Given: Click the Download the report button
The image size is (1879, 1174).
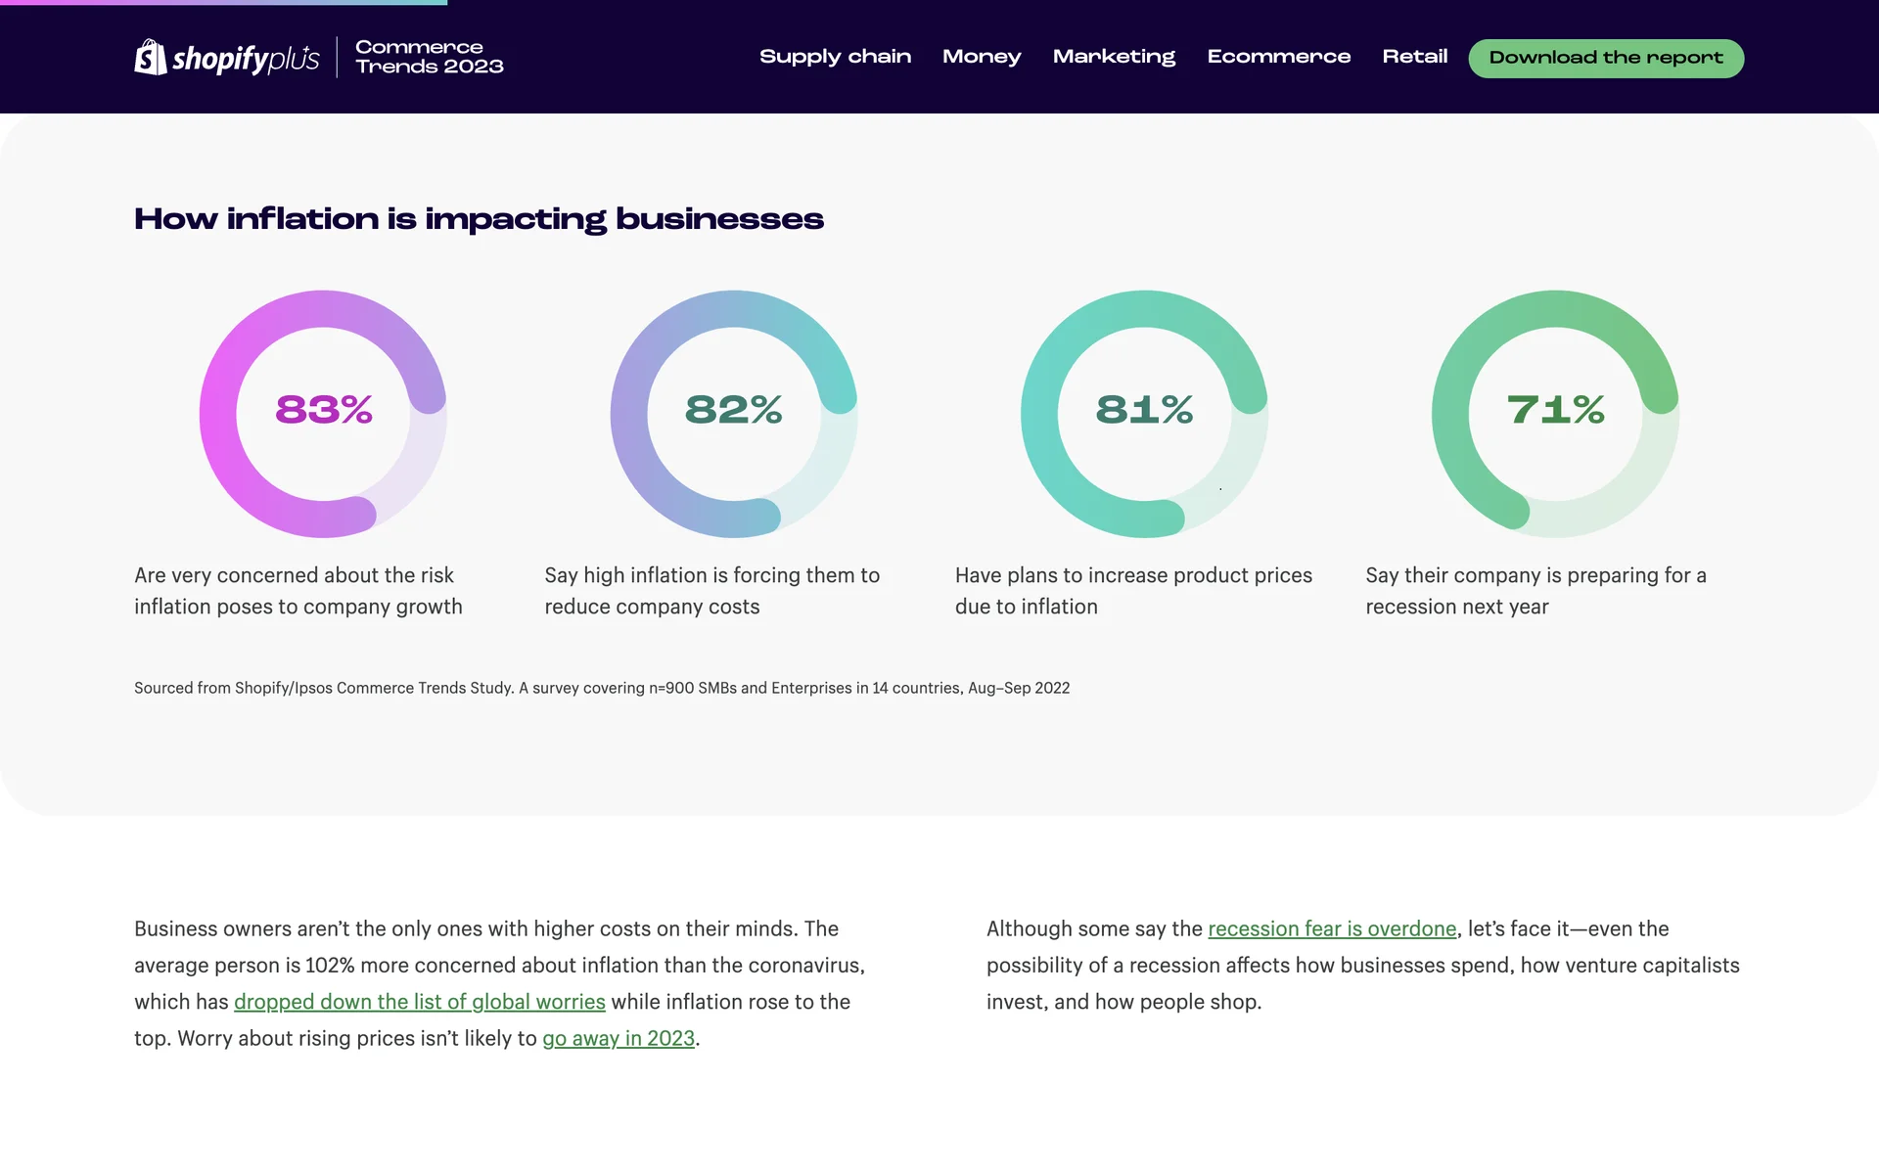Looking at the screenshot, I should (1605, 58).
